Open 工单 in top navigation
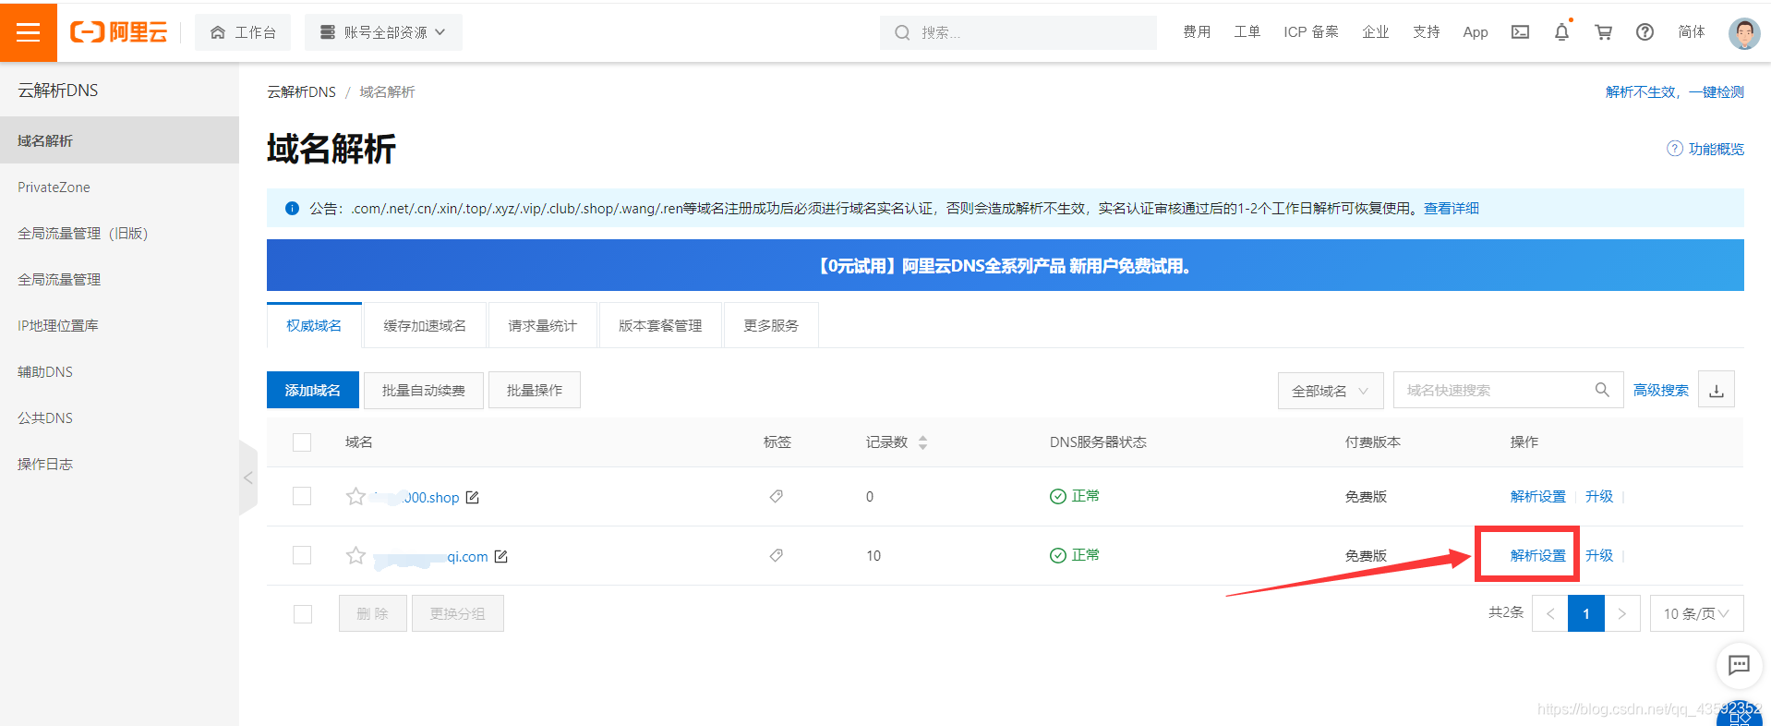 click(x=1247, y=32)
